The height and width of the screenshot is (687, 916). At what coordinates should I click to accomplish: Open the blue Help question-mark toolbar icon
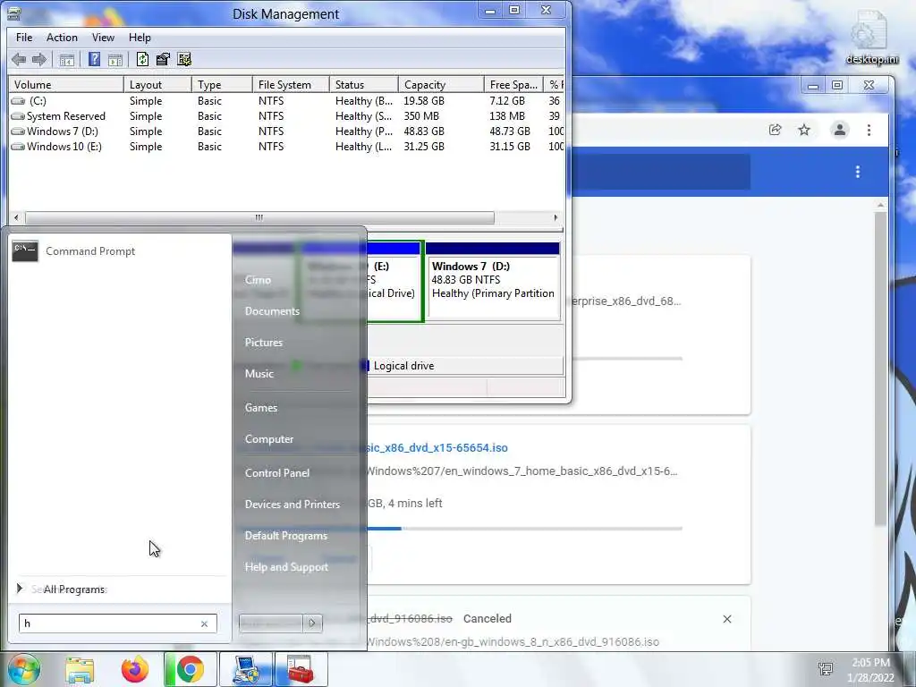coord(94,59)
